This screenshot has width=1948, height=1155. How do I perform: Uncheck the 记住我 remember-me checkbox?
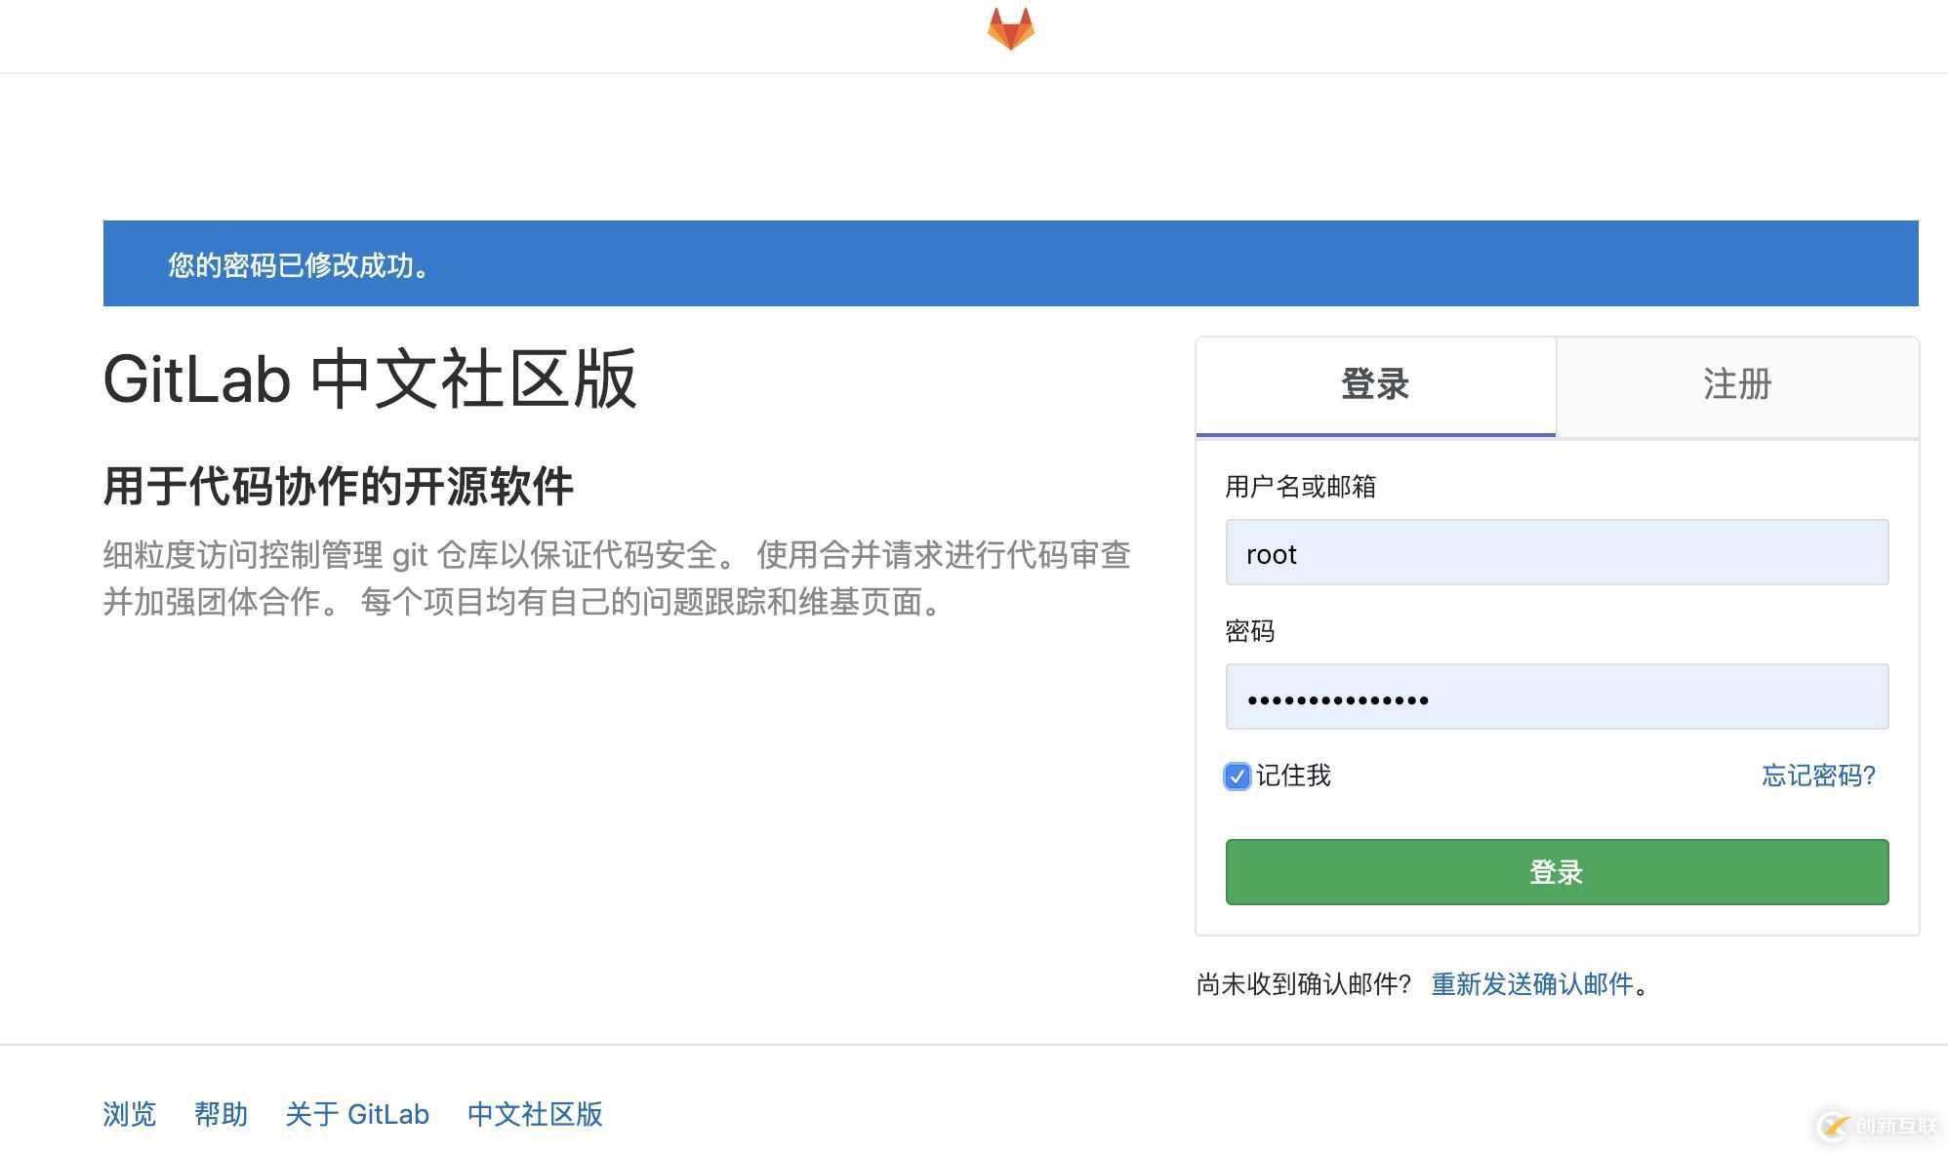tap(1237, 777)
